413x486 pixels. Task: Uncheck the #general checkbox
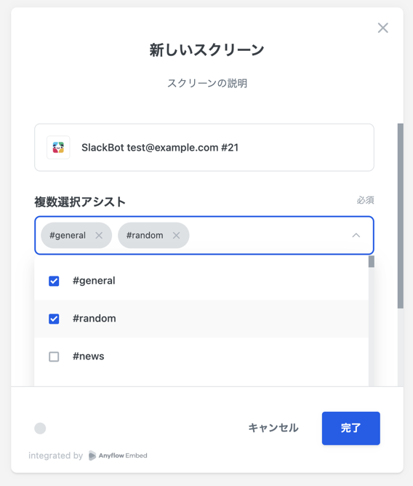coord(54,281)
